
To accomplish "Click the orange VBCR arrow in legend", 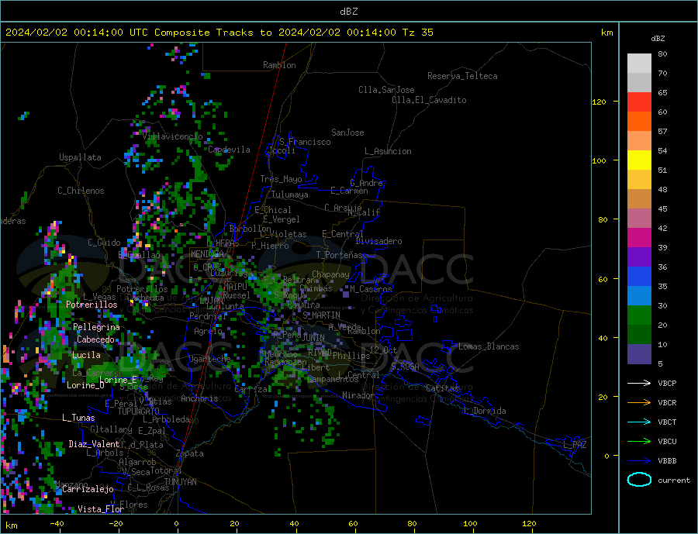I will click(639, 403).
